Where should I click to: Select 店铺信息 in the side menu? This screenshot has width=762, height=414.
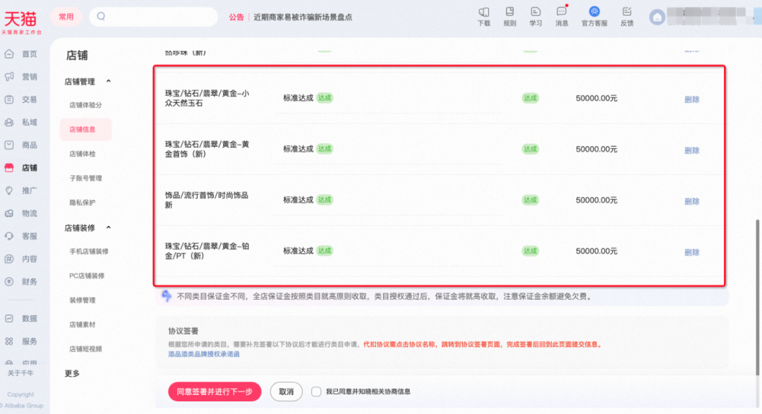point(83,129)
